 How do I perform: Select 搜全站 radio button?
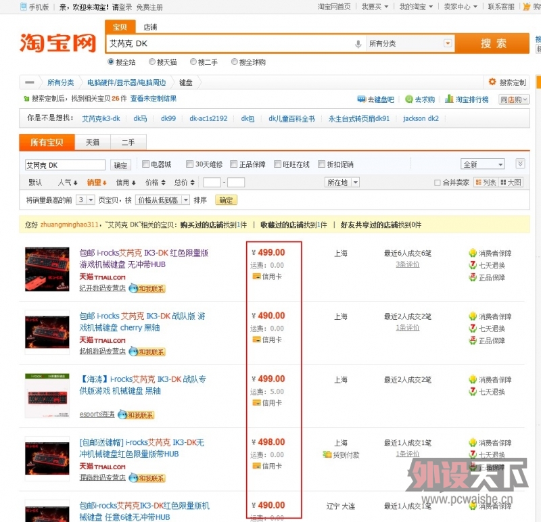[111, 62]
